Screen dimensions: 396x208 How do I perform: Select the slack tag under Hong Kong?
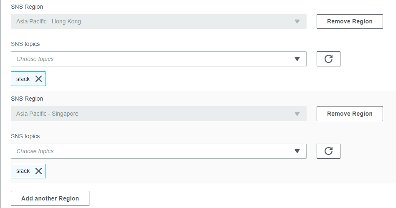(23, 79)
